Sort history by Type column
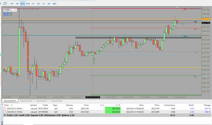 tap(55, 105)
